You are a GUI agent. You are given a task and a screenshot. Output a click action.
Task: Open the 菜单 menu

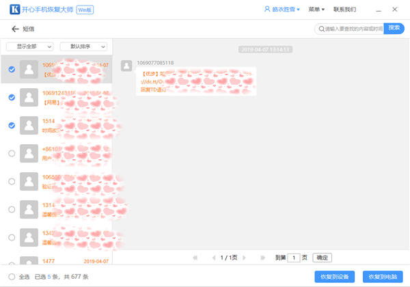coord(316,10)
